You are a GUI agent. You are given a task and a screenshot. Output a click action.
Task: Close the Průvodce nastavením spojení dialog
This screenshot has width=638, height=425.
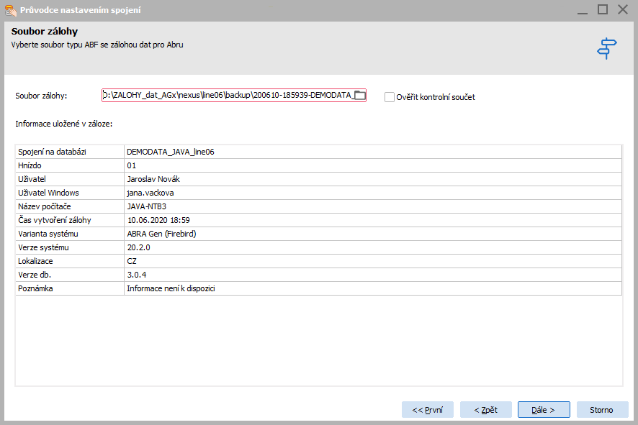click(624, 9)
